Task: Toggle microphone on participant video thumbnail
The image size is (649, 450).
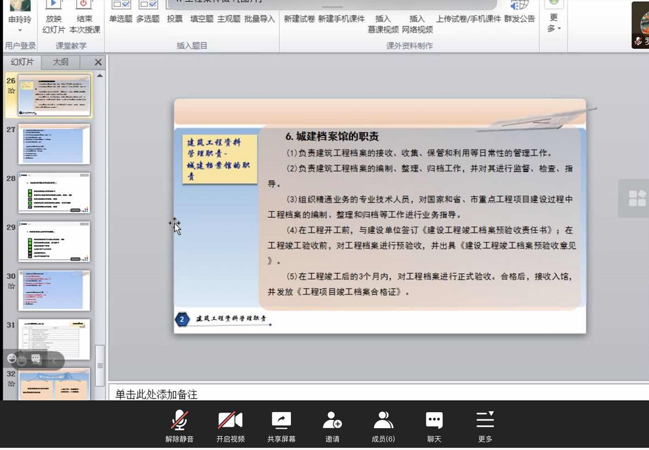Action: click(637, 40)
